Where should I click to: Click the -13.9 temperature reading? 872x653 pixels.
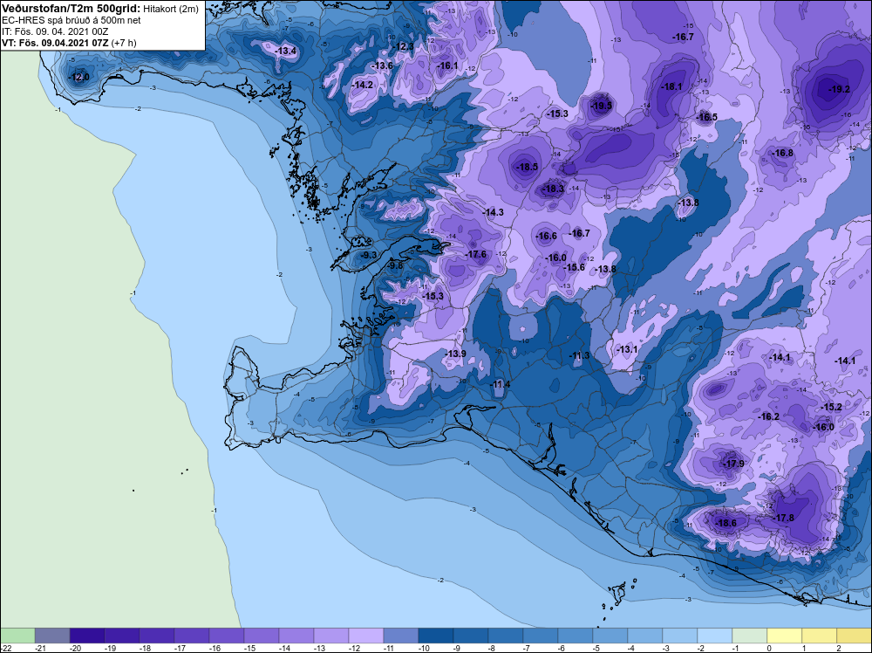point(455,354)
